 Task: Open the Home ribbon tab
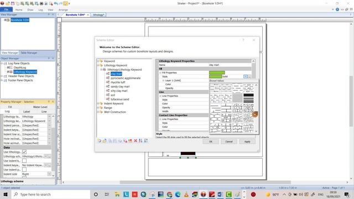(x=19, y=10)
